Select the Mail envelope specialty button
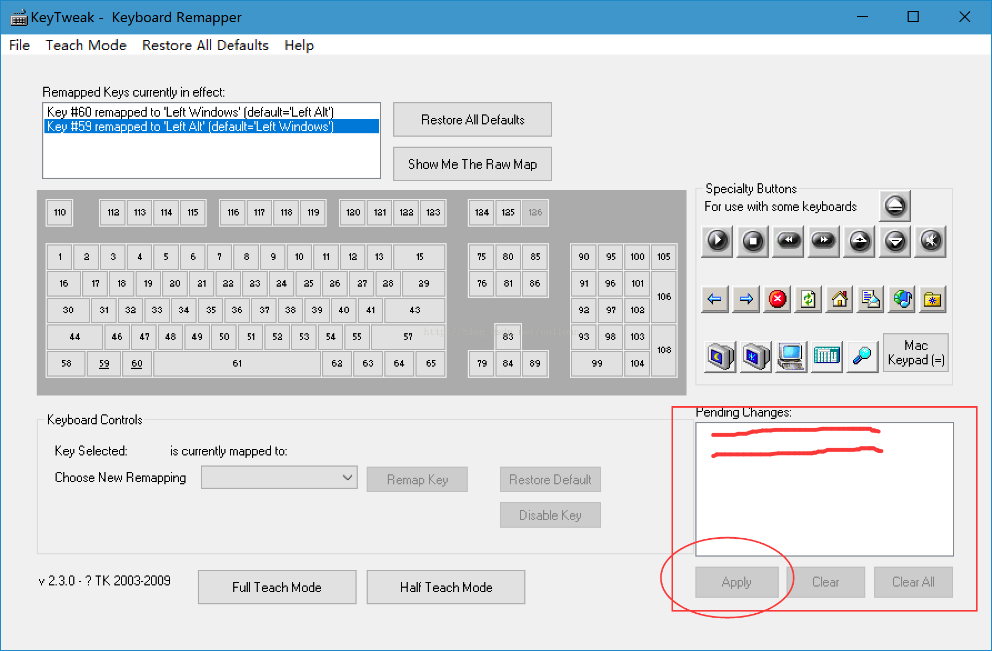 [870, 299]
